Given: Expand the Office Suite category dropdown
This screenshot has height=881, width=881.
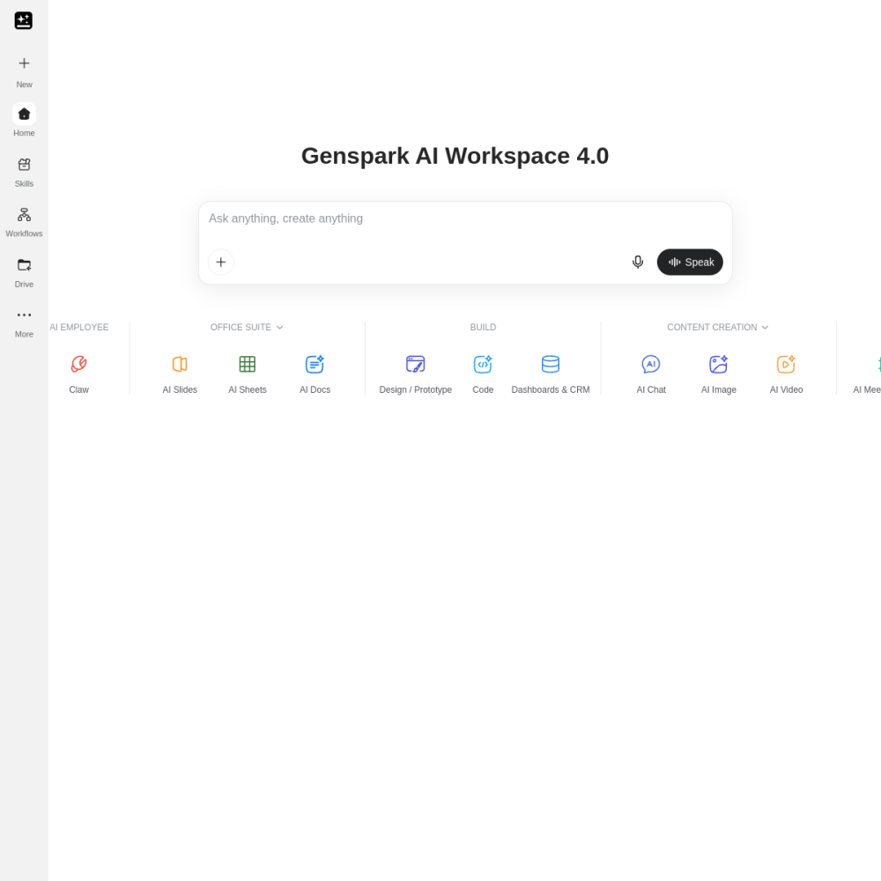Looking at the screenshot, I should click(x=247, y=327).
